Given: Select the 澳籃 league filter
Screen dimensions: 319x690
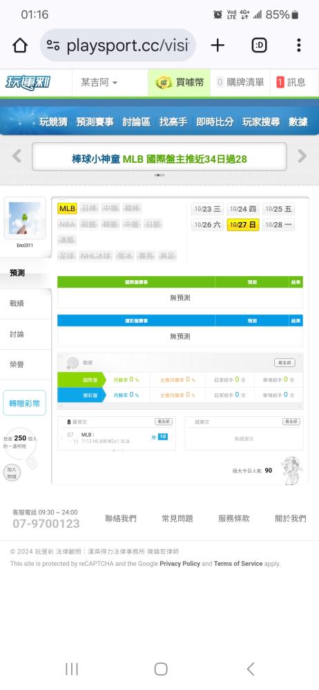Looking at the screenshot, I should click(x=67, y=240).
